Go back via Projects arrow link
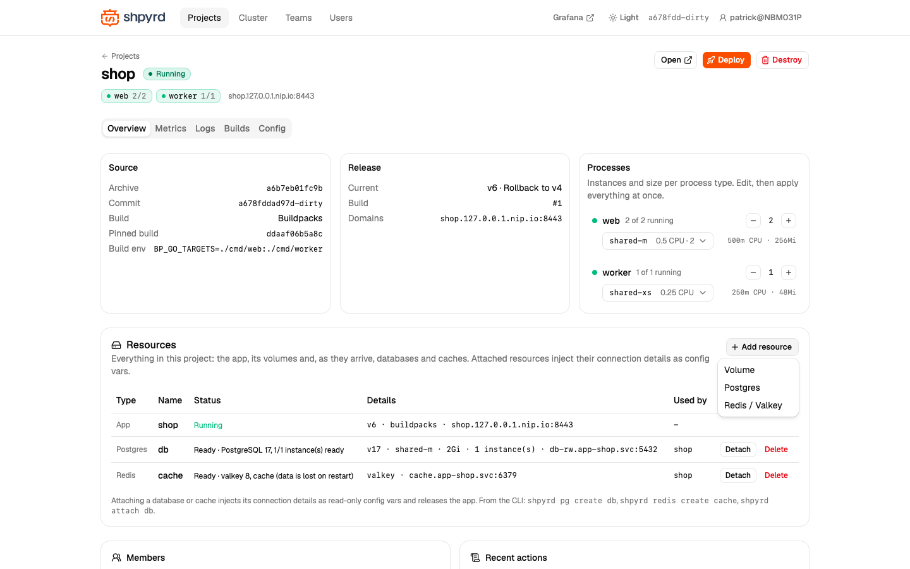Image resolution: width=910 pixels, height=569 pixels. [x=120, y=56]
